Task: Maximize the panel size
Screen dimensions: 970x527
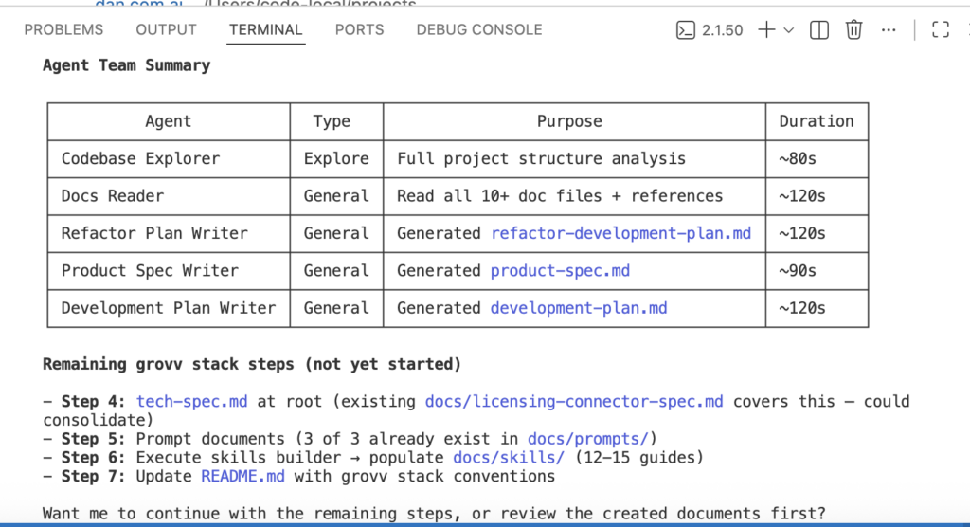Action: pos(941,30)
